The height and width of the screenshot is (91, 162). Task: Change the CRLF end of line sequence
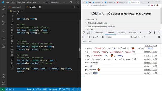click(45, 89)
